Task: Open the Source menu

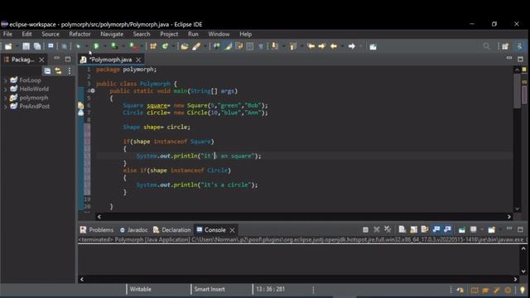Action: pyautogui.click(x=51, y=34)
